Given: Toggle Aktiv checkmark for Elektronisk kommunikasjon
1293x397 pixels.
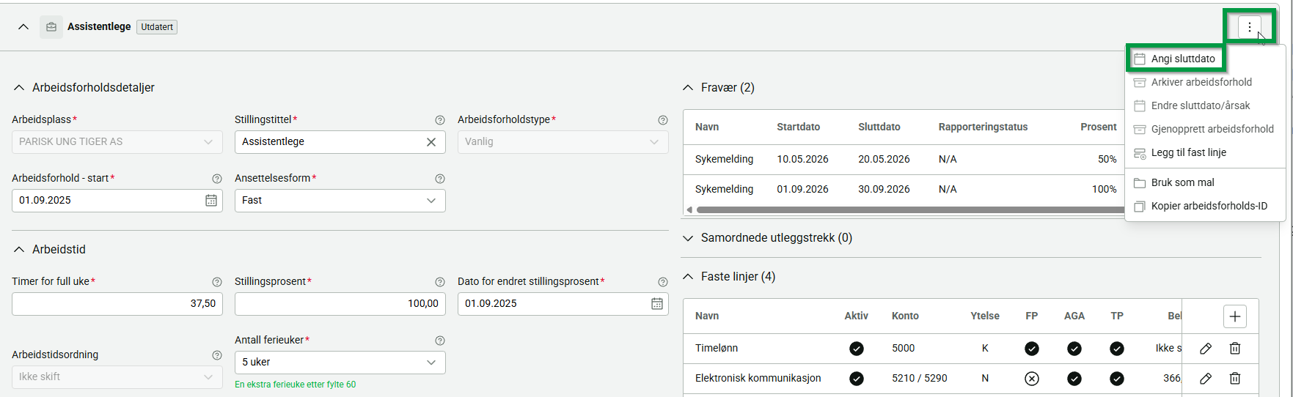Looking at the screenshot, I should (857, 379).
